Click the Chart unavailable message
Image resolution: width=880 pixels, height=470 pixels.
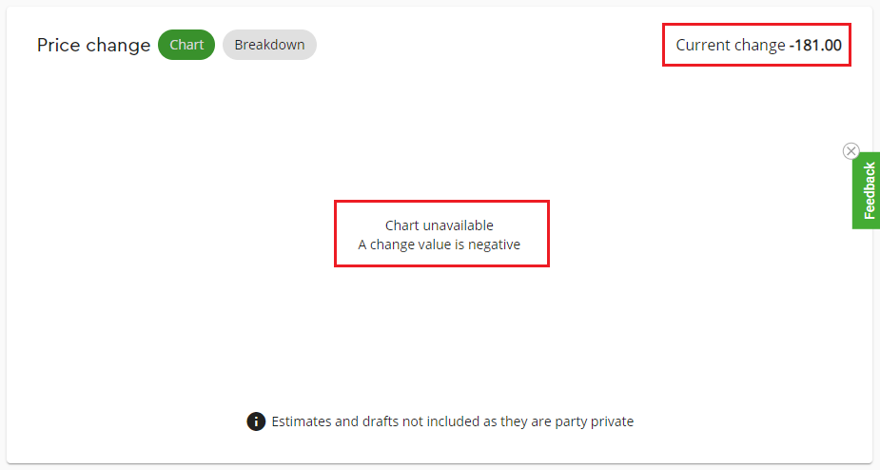440,225
